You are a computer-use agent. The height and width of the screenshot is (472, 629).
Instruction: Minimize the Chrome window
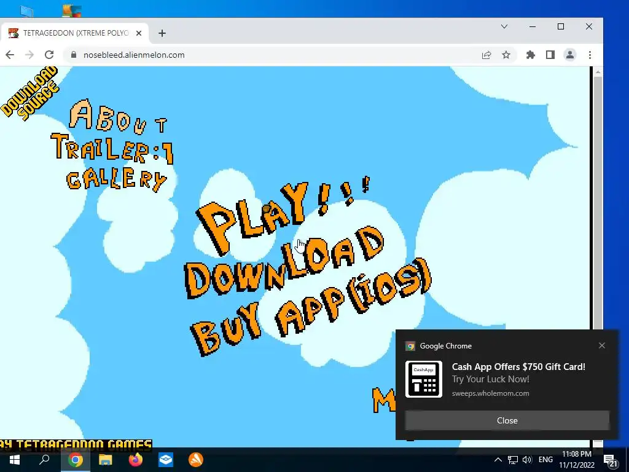(x=533, y=26)
